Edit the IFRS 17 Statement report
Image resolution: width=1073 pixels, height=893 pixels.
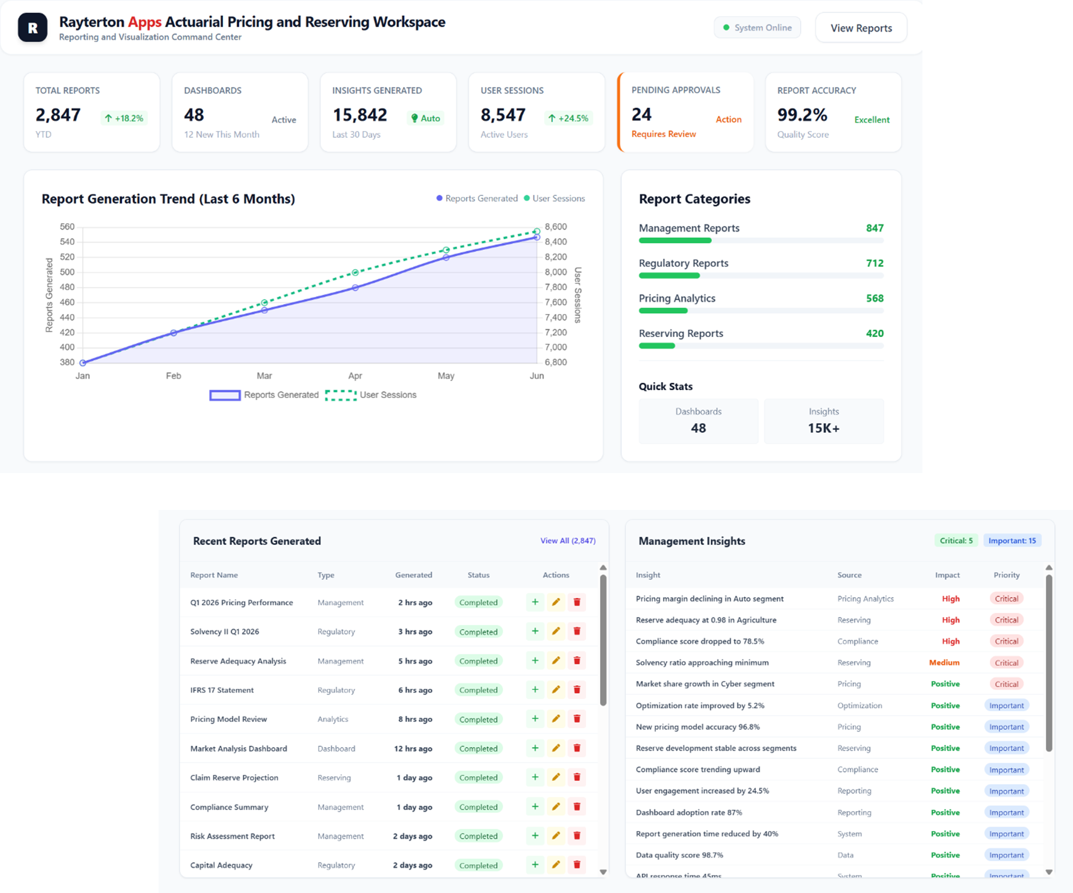coord(556,690)
